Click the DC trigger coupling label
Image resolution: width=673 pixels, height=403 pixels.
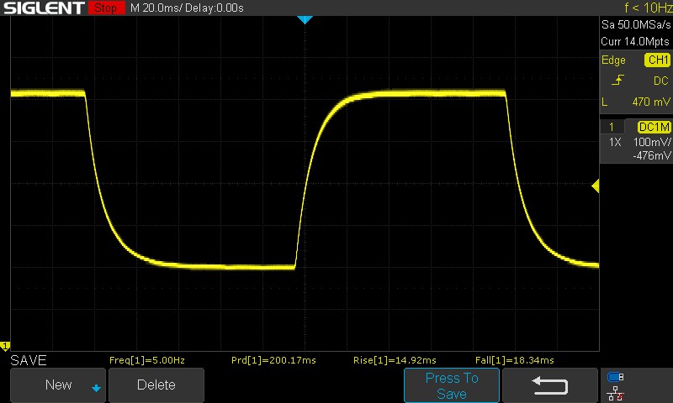661,81
